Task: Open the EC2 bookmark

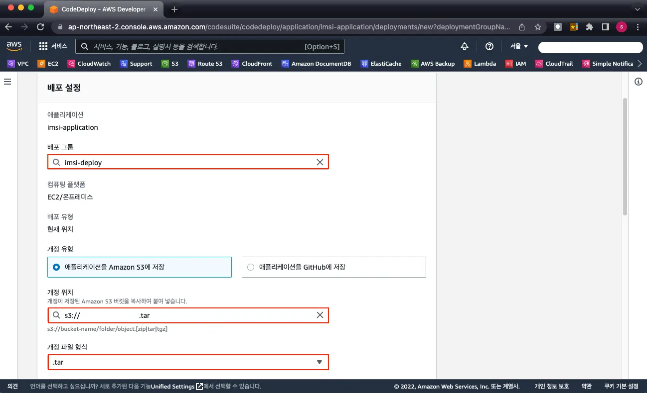Action: coord(48,64)
